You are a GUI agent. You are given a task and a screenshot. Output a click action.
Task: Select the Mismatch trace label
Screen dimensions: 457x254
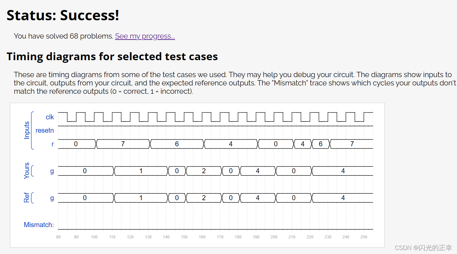coord(39,224)
